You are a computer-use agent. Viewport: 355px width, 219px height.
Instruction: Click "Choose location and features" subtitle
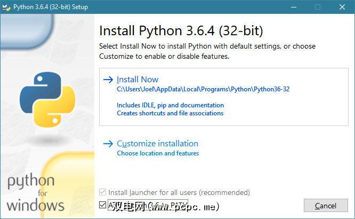point(158,153)
